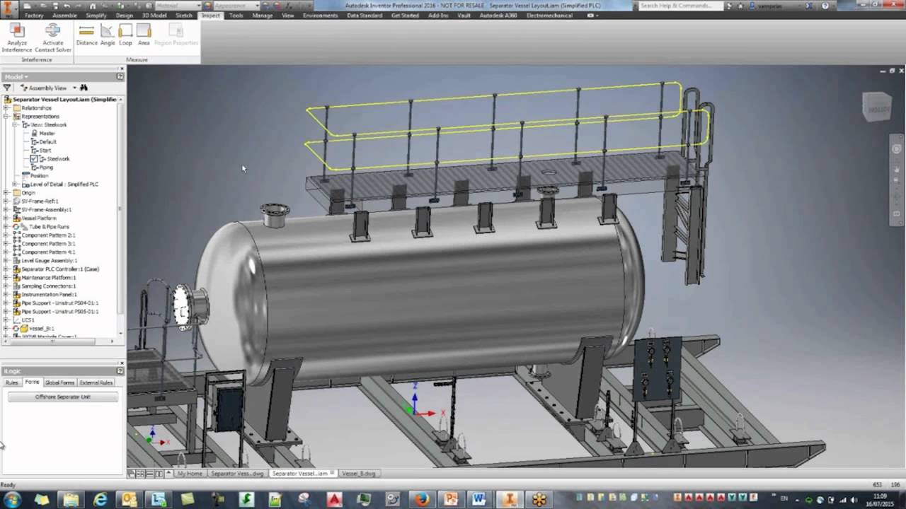Open the Measure panel label
Image resolution: width=906 pixels, height=509 pixels.
point(137,59)
